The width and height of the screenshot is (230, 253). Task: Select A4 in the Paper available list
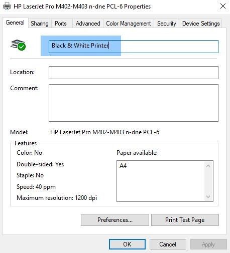click(123, 166)
